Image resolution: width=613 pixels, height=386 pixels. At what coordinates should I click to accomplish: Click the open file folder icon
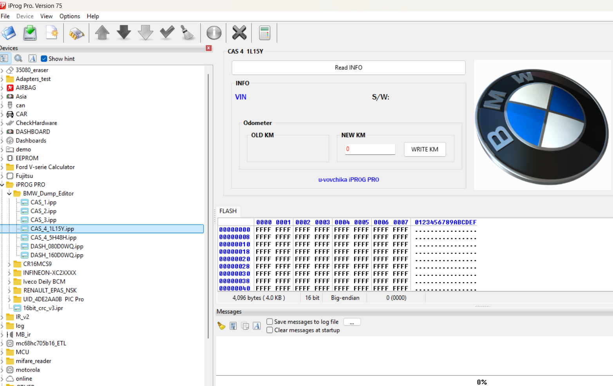point(8,33)
